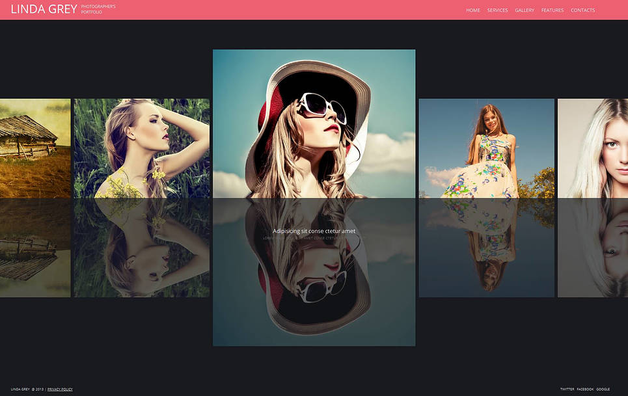628x396 pixels.
Task: Navigate to the CONTACTS page
Action: 582,10
